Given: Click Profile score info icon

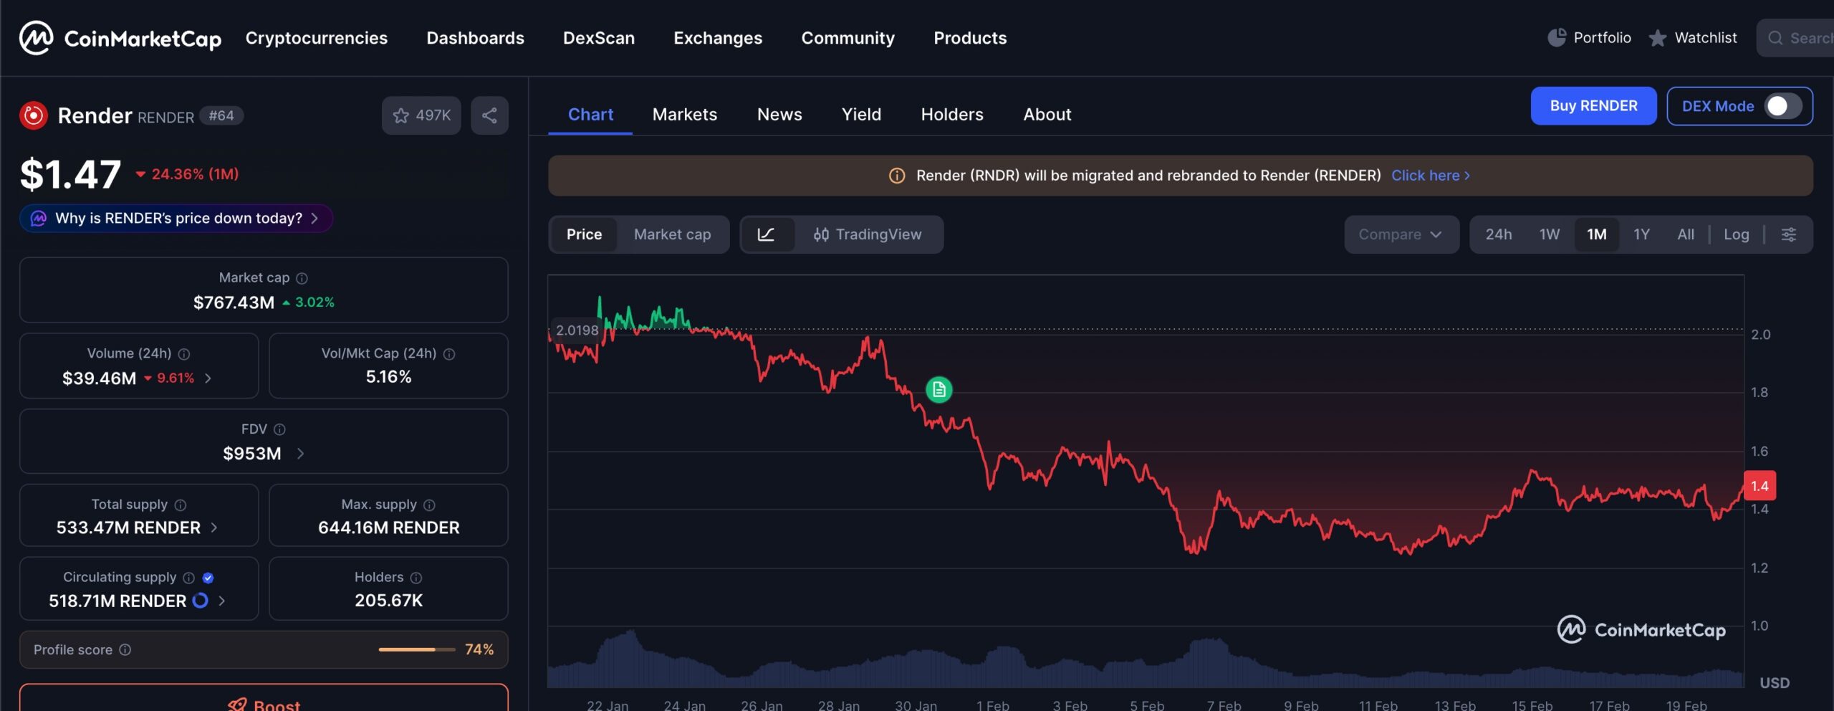Looking at the screenshot, I should 125,650.
